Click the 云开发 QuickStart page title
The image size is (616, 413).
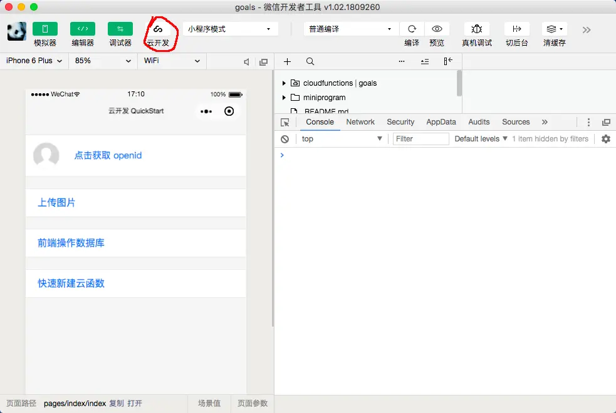click(136, 111)
